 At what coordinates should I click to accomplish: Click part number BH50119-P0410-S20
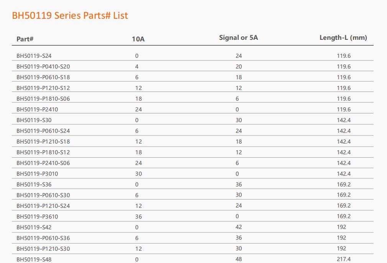(43, 67)
